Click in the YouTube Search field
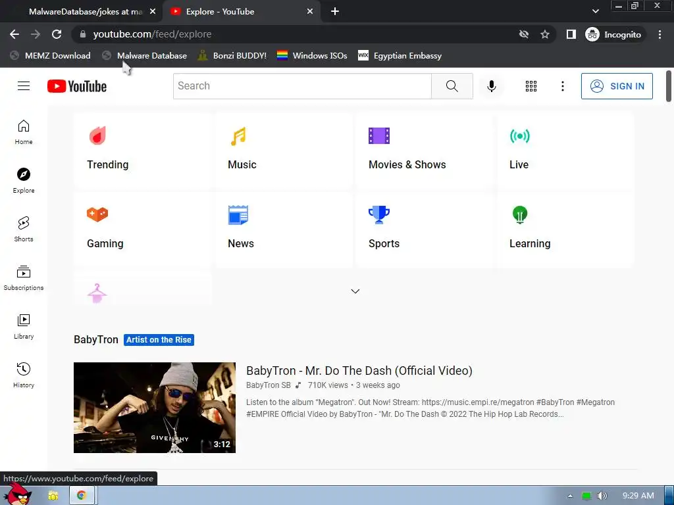The image size is (674, 505). pos(302,86)
